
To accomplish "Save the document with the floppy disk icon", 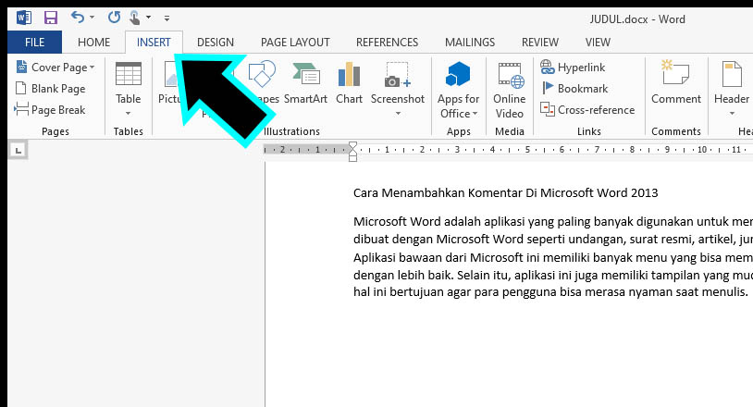I will [51, 18].
